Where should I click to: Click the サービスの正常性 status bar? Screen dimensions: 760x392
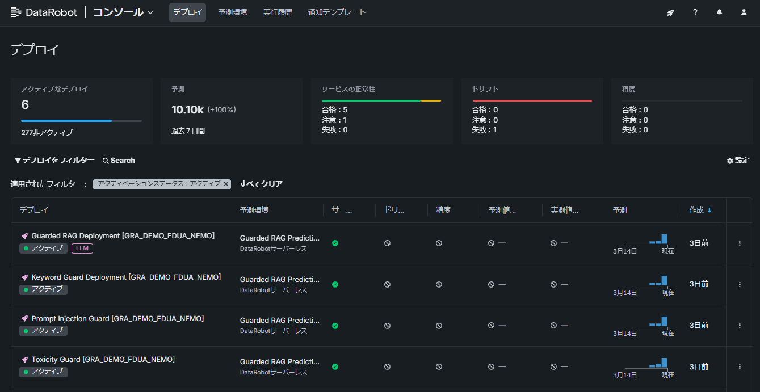click(381, 100)
